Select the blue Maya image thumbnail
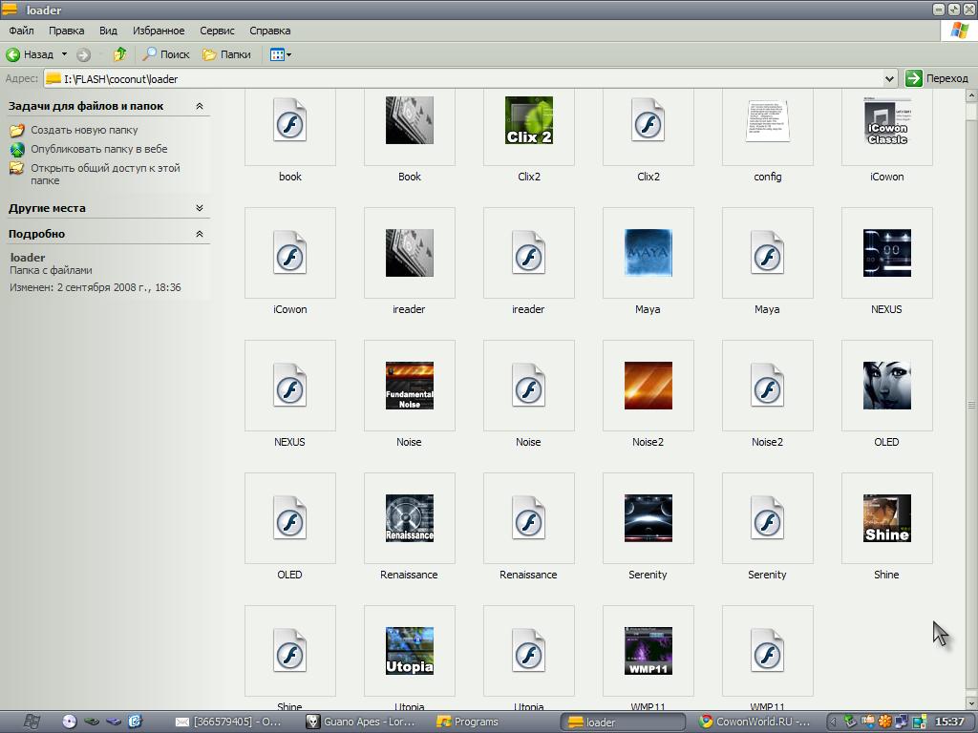 tap(648, 252)
